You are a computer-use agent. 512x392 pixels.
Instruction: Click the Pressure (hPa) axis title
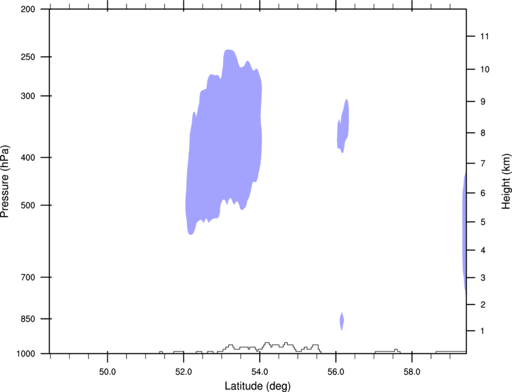pos(5,182)
